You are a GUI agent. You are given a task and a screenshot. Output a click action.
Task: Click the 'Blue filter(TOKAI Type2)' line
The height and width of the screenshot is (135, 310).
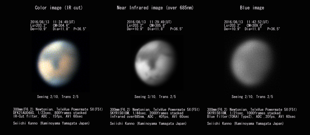coord(251,117)
